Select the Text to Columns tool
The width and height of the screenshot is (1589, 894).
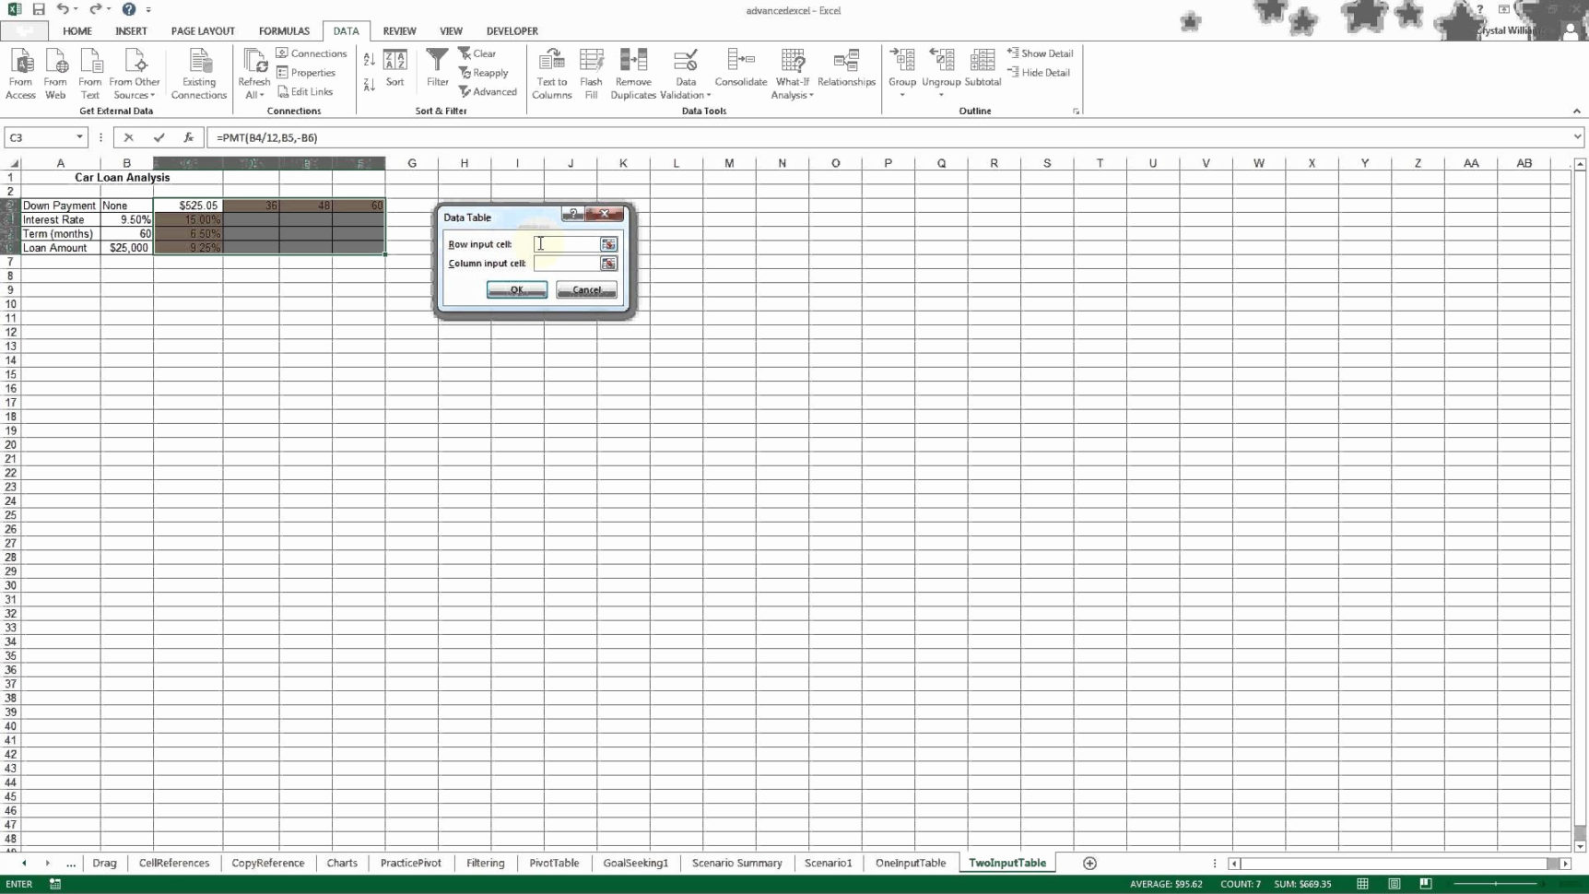point(551,73)
